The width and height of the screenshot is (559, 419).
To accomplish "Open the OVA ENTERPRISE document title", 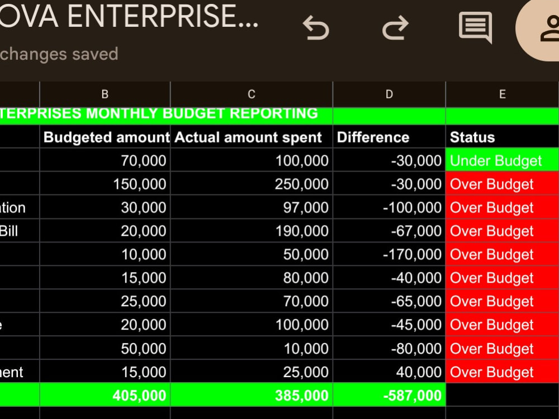I will [x=129, y=16].
